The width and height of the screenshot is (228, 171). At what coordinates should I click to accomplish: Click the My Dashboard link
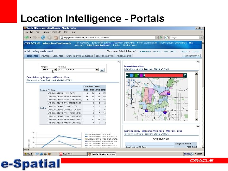click(83, 43)
